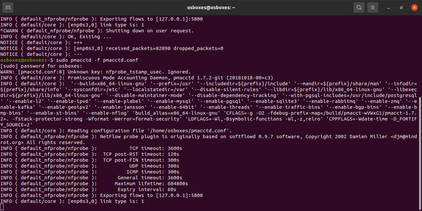Click the three-line menu icon
This screenshot has width=422, height=211.
[373, 7]
